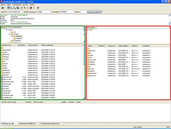Toggle the transfer queue display
This screenshot has height=129, width=171.
(18, 8)
